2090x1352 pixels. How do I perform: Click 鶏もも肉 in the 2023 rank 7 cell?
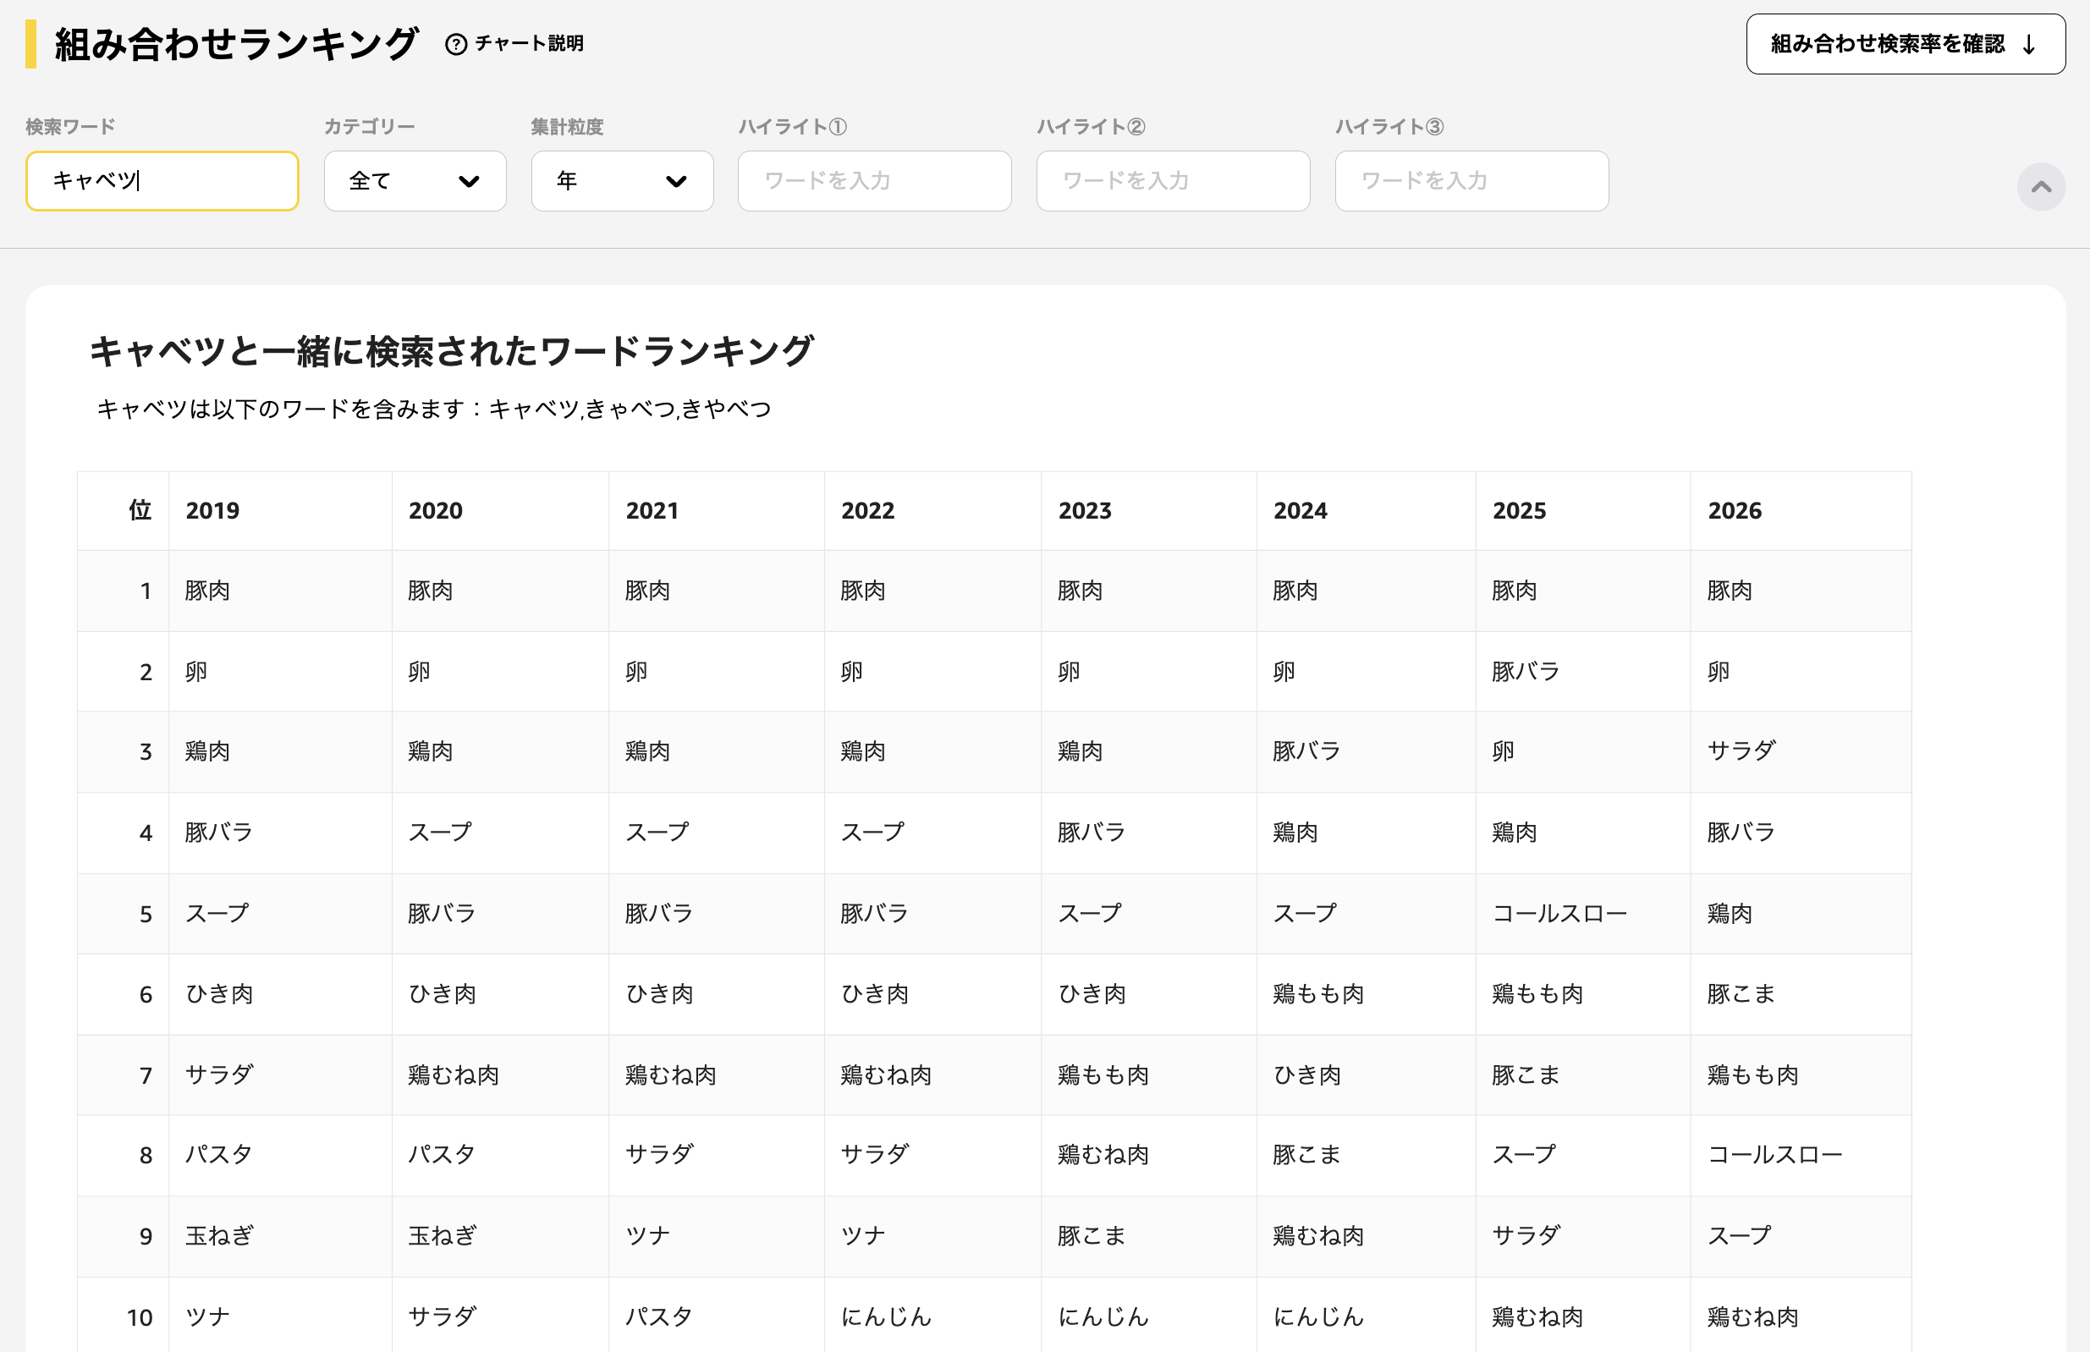pos(1103,1074)
